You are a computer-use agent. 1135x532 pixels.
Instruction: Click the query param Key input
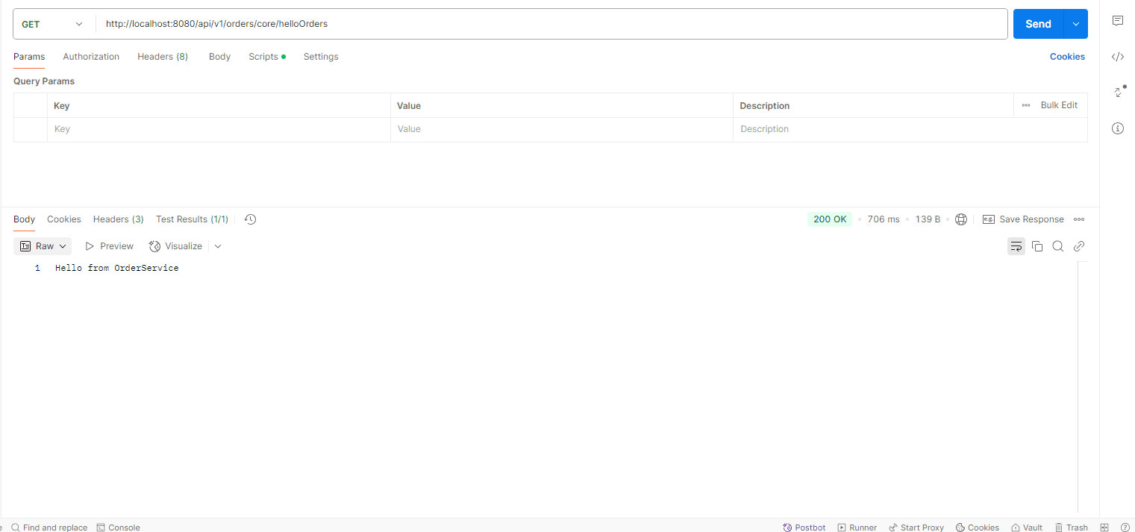(219, 129)
